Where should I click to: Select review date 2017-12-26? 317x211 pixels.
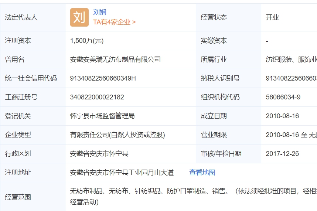[282, 154]
